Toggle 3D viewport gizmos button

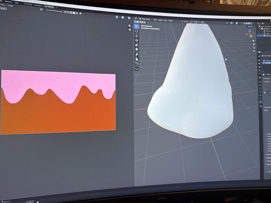(x=232, y=23)
